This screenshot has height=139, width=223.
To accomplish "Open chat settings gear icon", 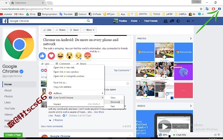I will (x=219, y=134).
